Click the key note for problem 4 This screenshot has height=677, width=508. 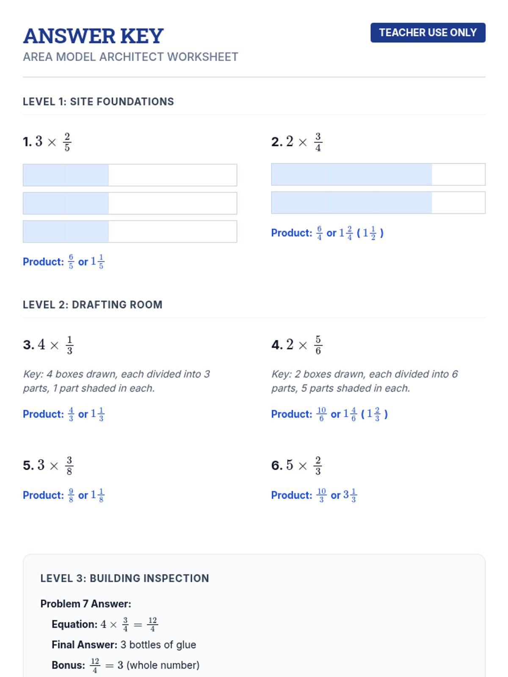tap(364, 381)
